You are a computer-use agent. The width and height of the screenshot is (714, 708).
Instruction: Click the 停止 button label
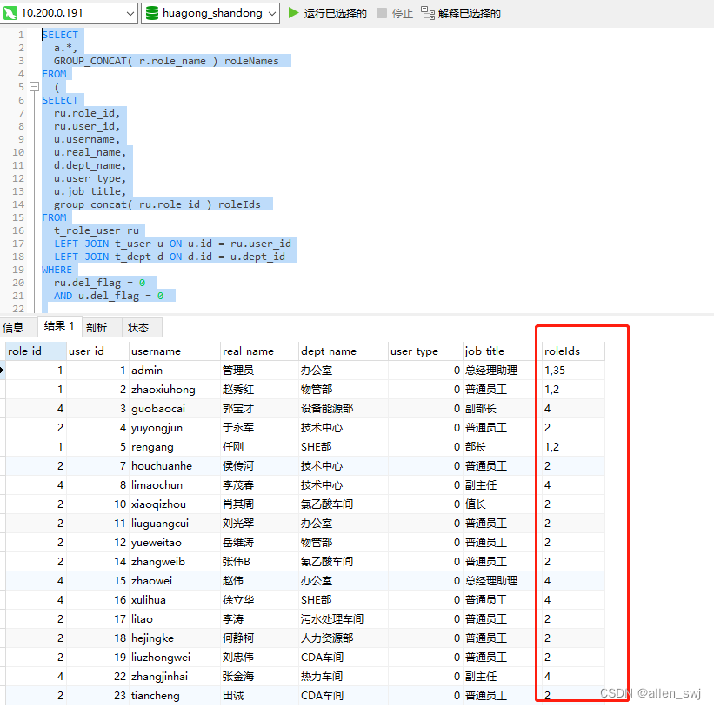pyautogui.click(x=402, y=14)
